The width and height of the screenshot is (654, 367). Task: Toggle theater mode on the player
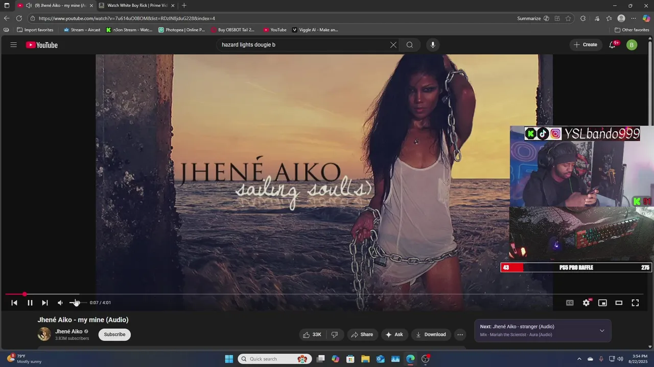tap(619, 303)
